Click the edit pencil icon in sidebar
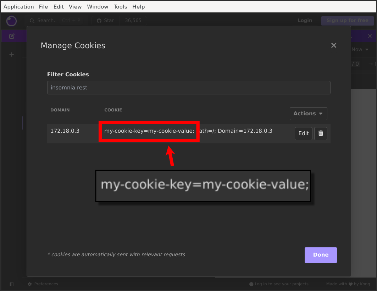Viewport: 377px width, 291px height. [x=12, y=36]
